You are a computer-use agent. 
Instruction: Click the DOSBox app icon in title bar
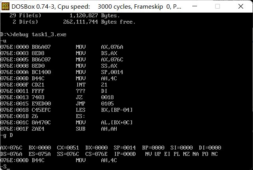tap(6, 6)
